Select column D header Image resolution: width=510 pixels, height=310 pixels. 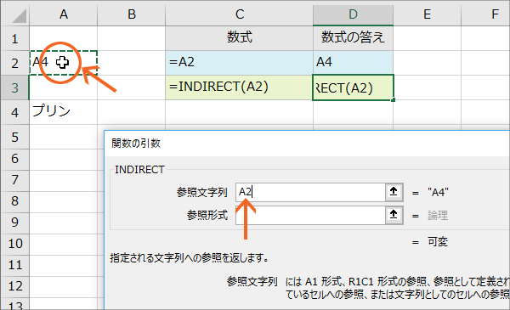pyautogui.click(x=353, y=14)
